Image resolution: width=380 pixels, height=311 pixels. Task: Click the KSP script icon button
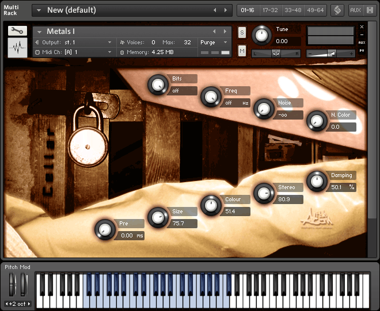click(x=337, y=10)
